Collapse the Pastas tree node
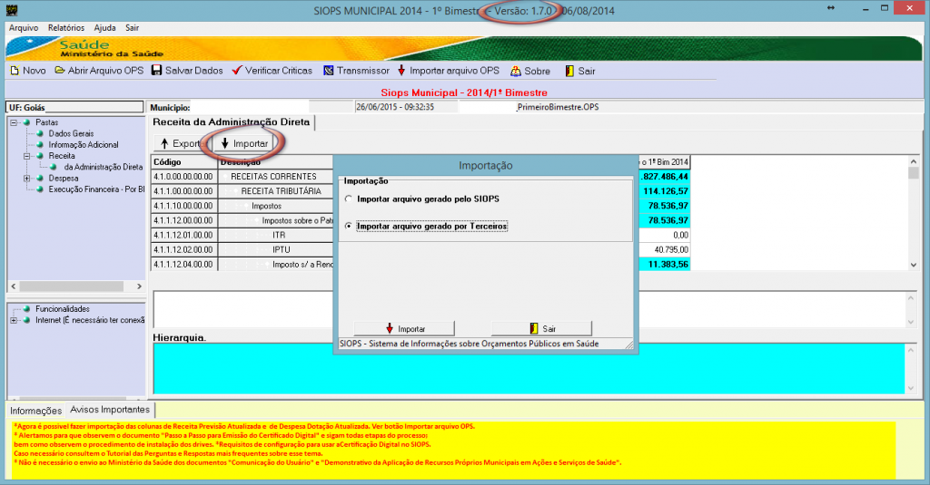 [14, 122]
